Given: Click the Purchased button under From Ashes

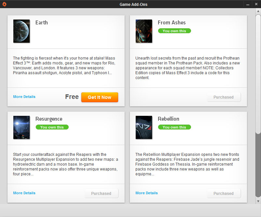Looking at the screenshot, I should coord(224,97).
